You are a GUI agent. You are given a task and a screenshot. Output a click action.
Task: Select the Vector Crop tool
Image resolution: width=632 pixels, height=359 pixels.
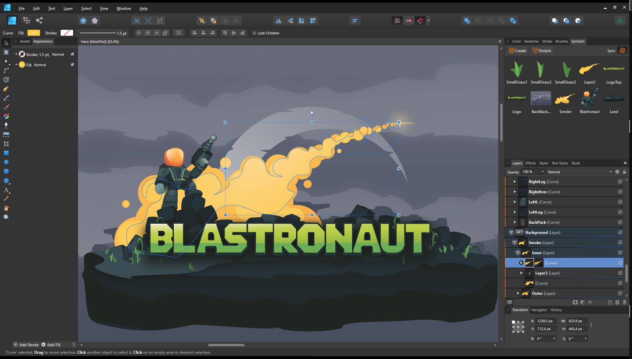pyautogui.click(x=6, y=144)
